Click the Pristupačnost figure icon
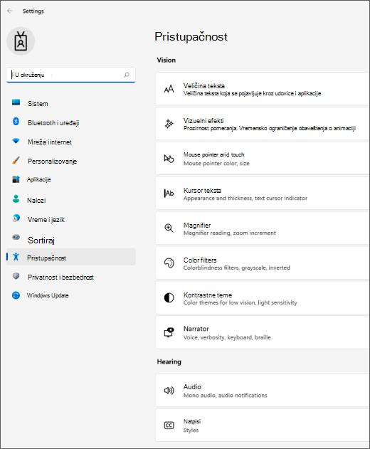Viewport: 370px width, 449px height. point(16,257)
